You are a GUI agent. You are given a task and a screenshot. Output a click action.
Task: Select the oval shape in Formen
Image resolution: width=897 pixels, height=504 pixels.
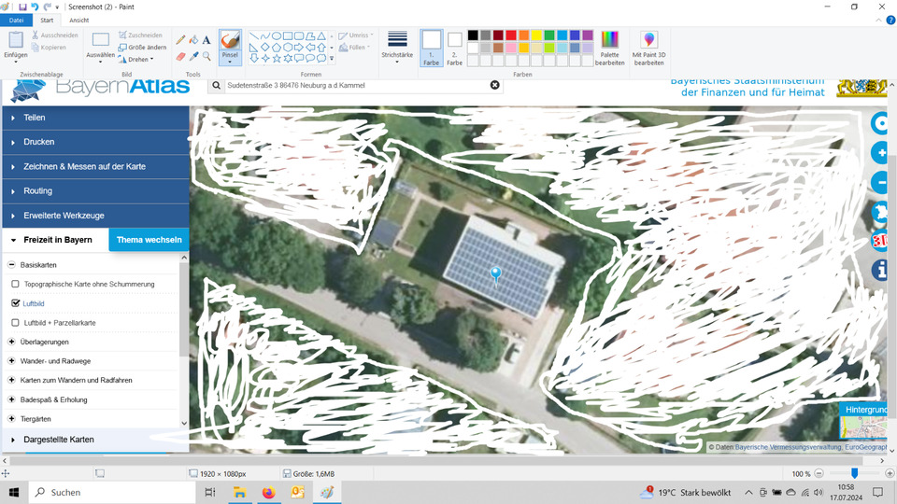(x=277, y=36)
